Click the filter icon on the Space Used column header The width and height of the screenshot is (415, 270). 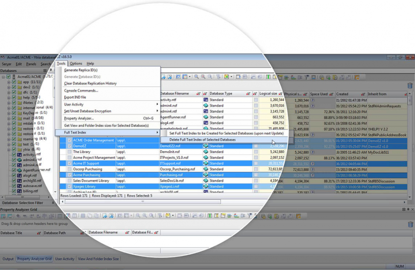(x=331, y=94)
